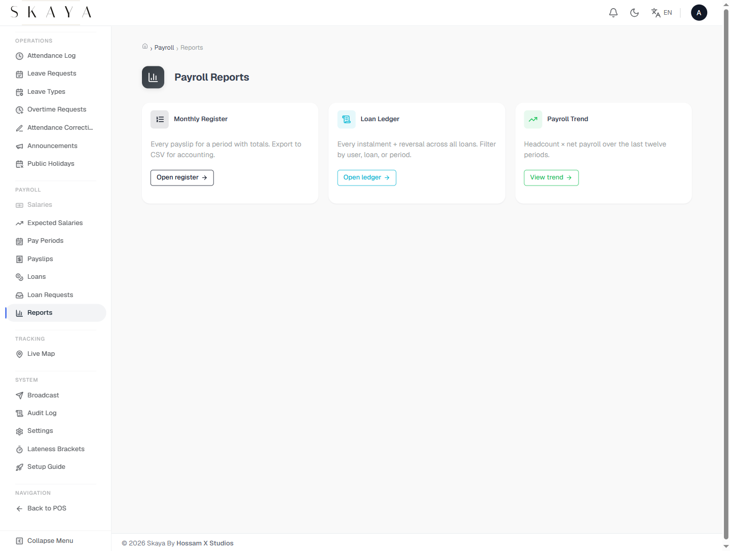Open the monthly register
This screenshot has width=730, height=551.
point(182,178)
